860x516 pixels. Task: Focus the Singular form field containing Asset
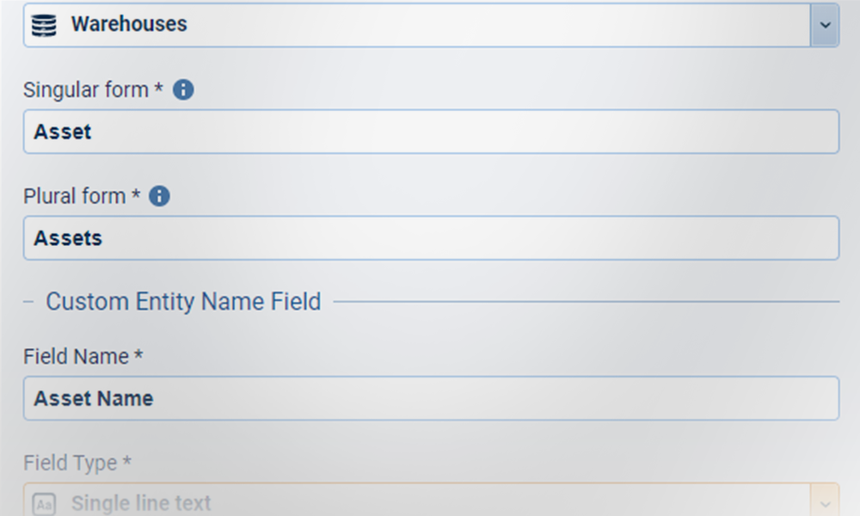click(430, 132)
